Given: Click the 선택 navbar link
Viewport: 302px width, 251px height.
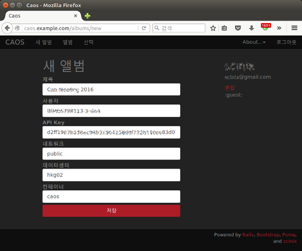Looking at the screenshot, I should 89,42.
